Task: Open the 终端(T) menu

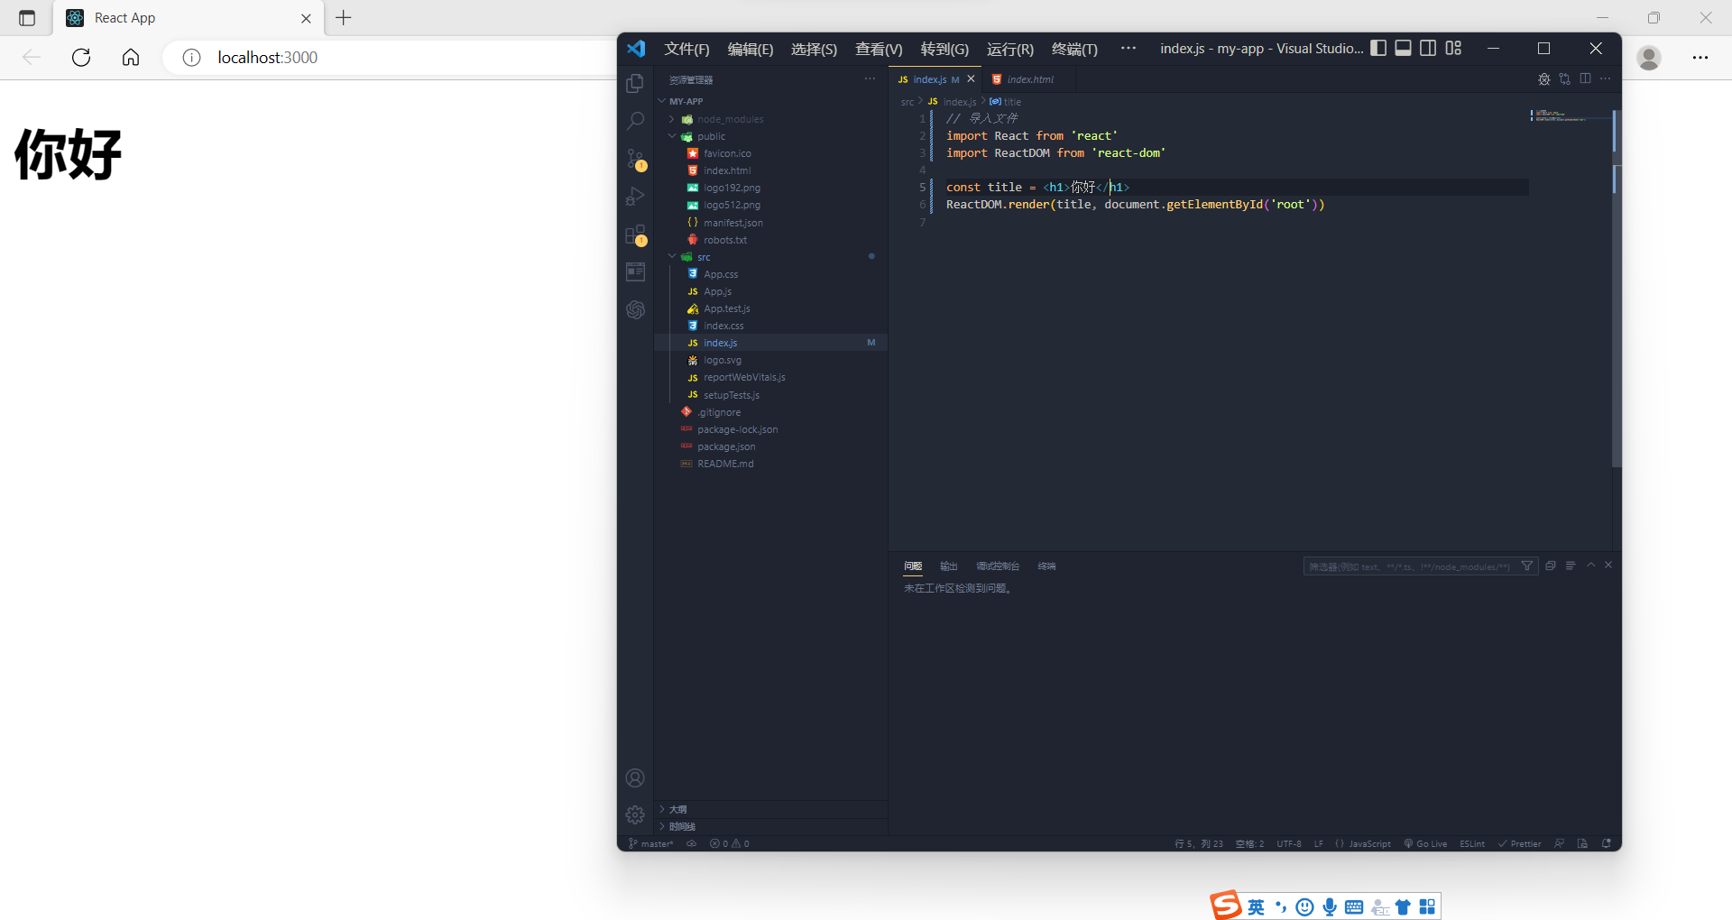Action: click(1073, 49)
